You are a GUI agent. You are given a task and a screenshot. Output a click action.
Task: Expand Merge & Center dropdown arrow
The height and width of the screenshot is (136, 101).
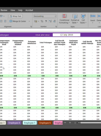(x=29, y=21)
